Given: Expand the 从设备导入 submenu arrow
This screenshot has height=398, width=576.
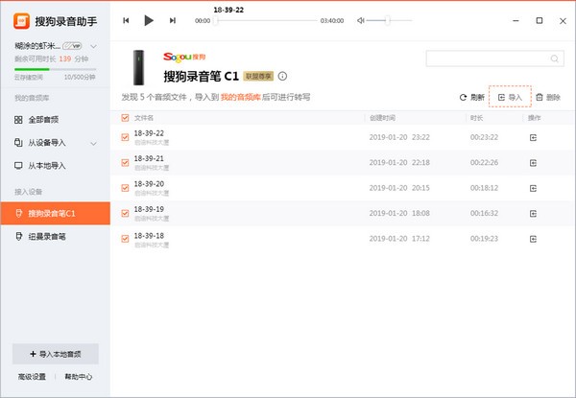Looking at the screenshot, I should coord(93,143).
